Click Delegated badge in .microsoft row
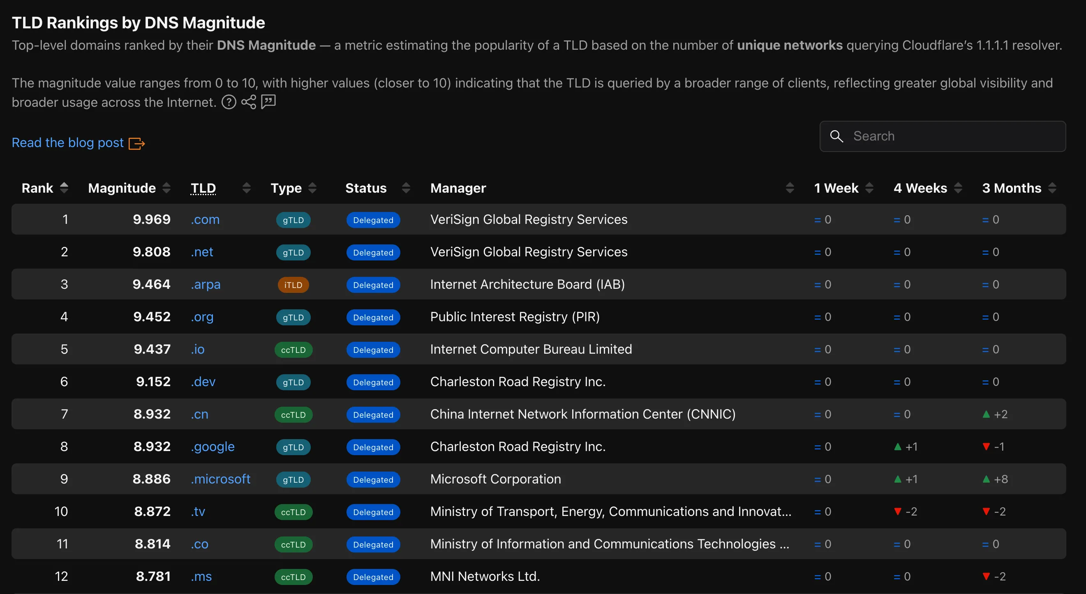 click(x=373, y=479)
